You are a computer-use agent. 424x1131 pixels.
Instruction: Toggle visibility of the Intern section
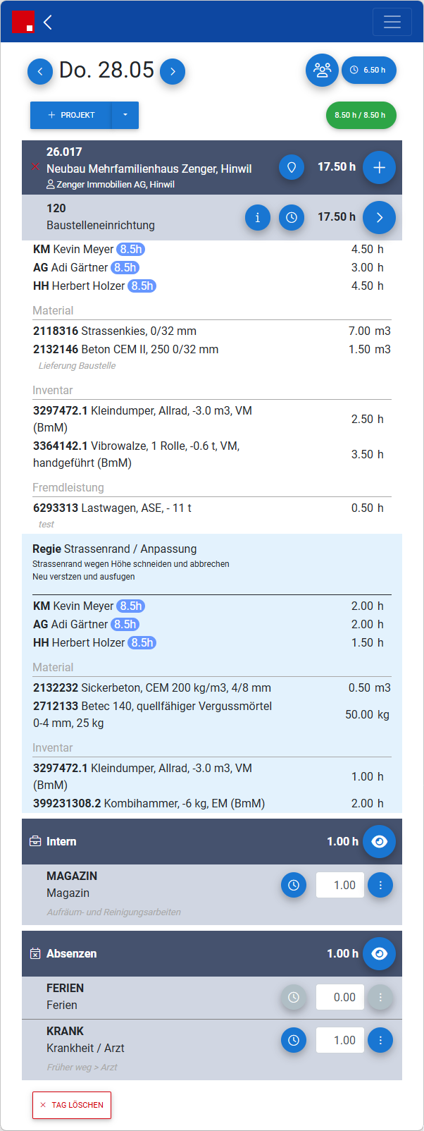point(379,841)
